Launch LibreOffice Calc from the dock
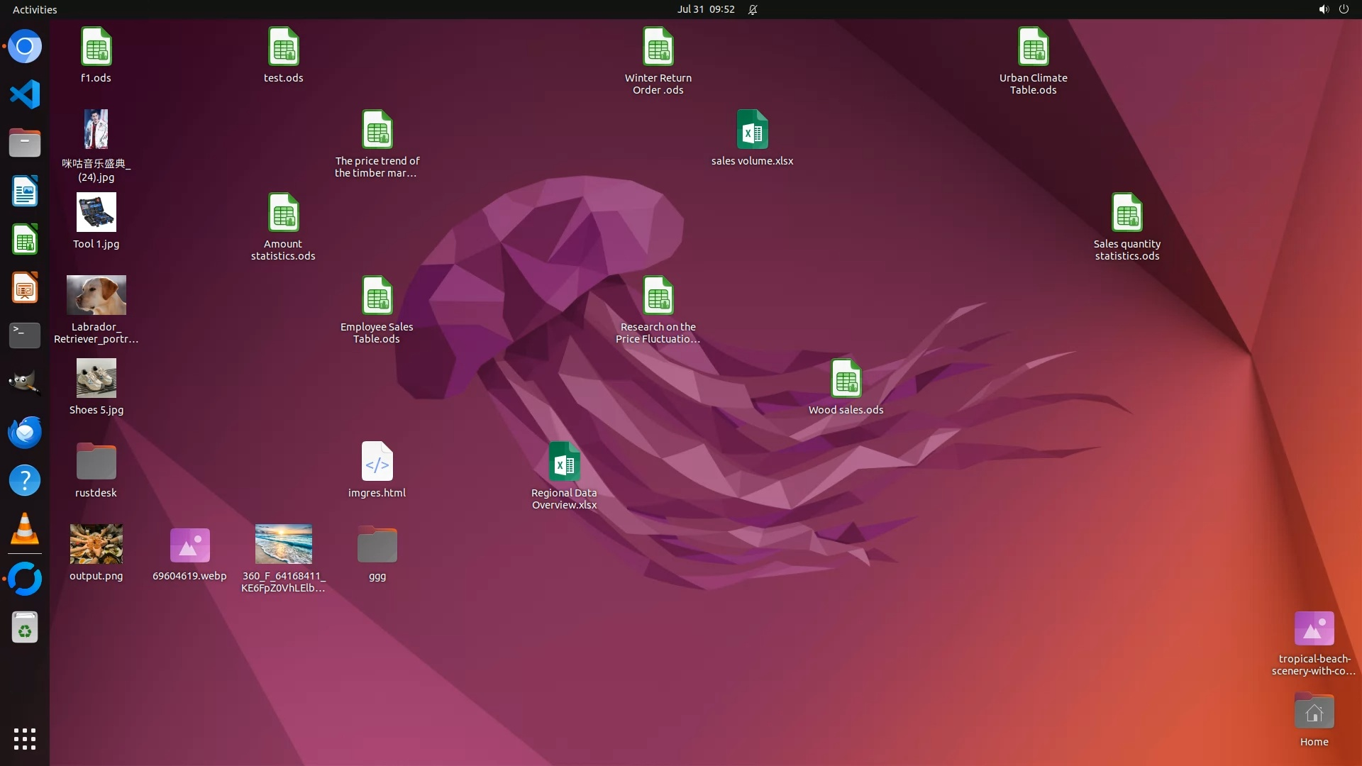The width and height of the screenshot is (1362, 766). click(x=25, y=240)
